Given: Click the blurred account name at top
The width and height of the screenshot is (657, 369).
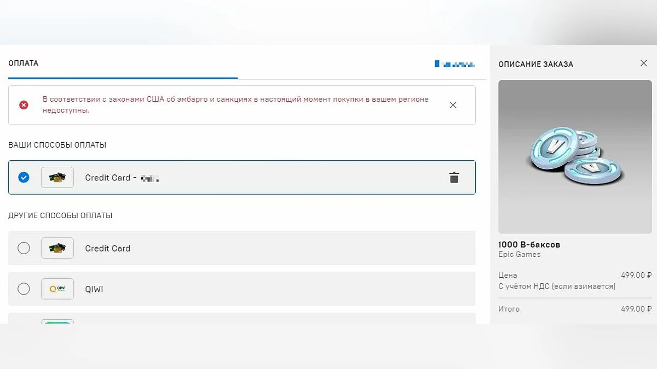Looking at the screenshot, I should click(x=454, y=65).
